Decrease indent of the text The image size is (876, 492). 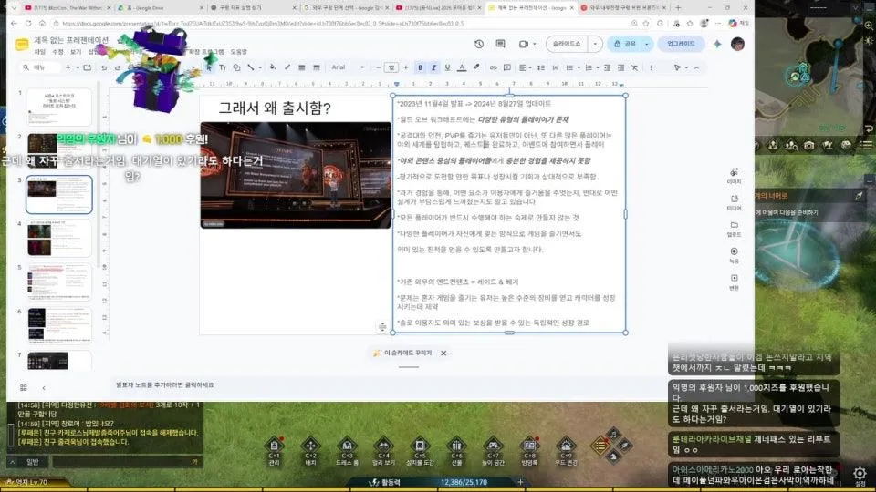click(607, 67)
